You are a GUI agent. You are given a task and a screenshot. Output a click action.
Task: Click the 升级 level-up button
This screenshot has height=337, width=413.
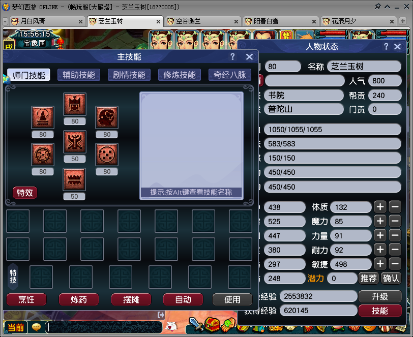[x=380, y=296]
